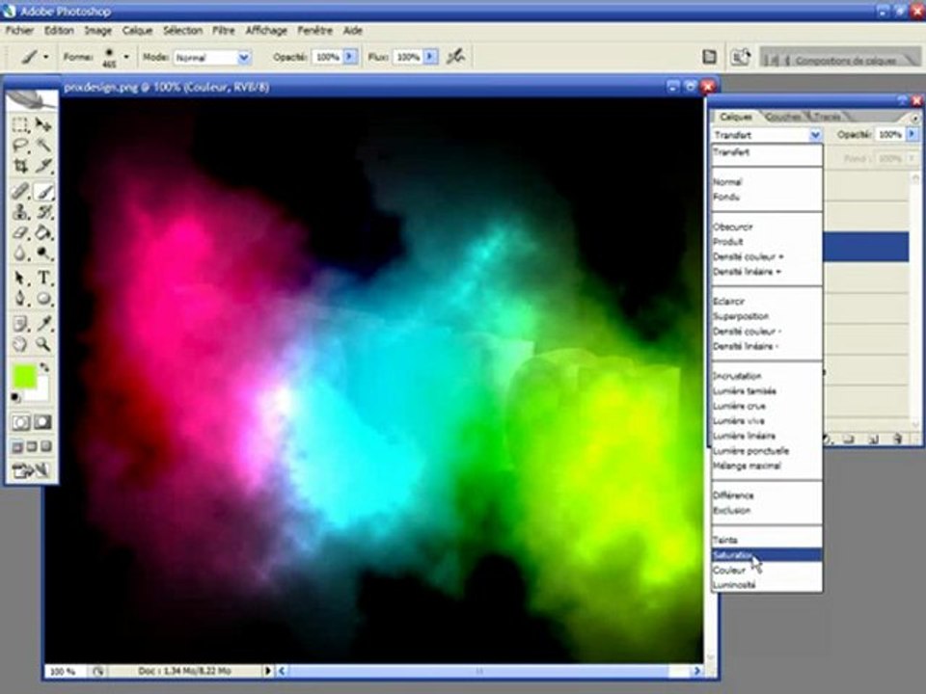Select the Hand tool
Screen dimensions: 926x694
(x=20, y=344)
